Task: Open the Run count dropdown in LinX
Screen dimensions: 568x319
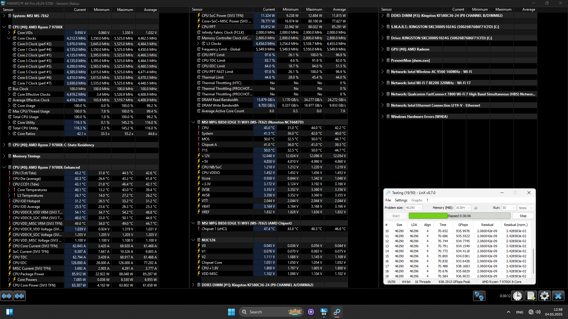Action: tap(514, 208)
